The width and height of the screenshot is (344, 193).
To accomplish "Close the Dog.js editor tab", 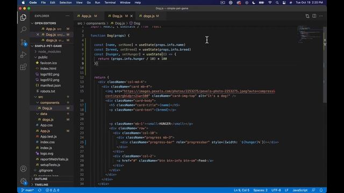I will [131, 16].
